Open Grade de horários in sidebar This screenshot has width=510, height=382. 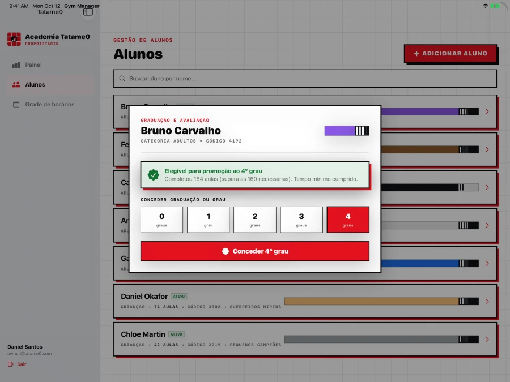[50, 105]
